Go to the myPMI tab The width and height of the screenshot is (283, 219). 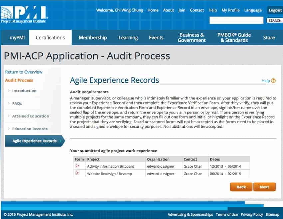pyautogui.click(x=17, y=38)
